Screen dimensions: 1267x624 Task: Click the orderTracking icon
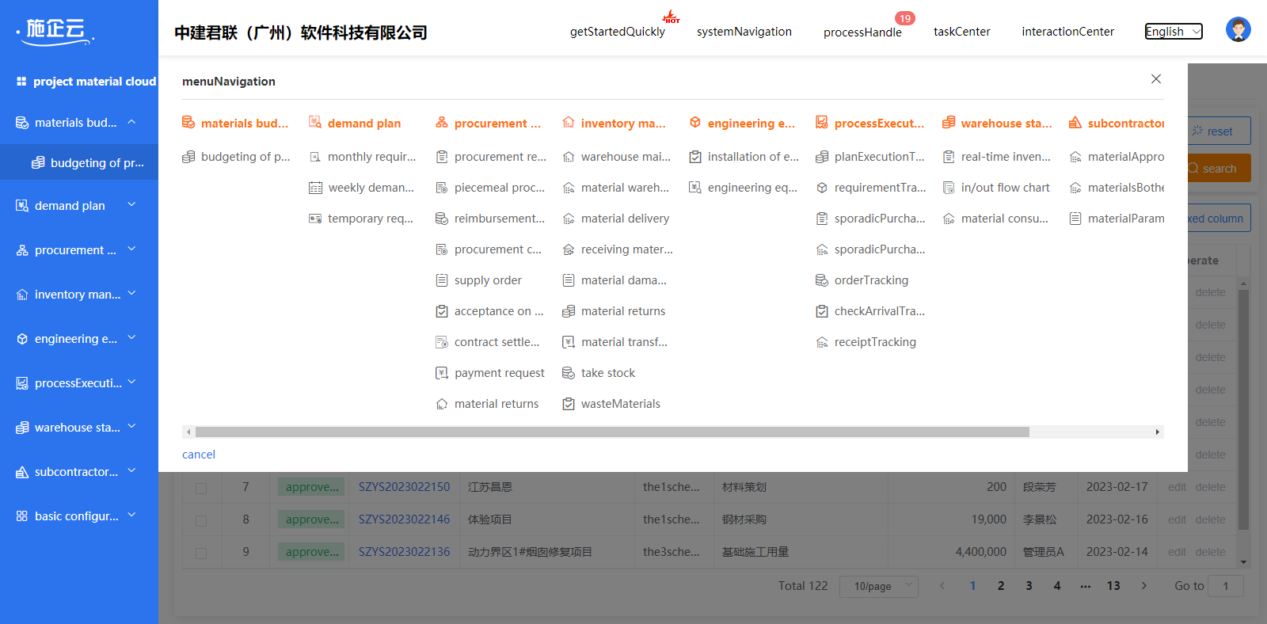822,280
